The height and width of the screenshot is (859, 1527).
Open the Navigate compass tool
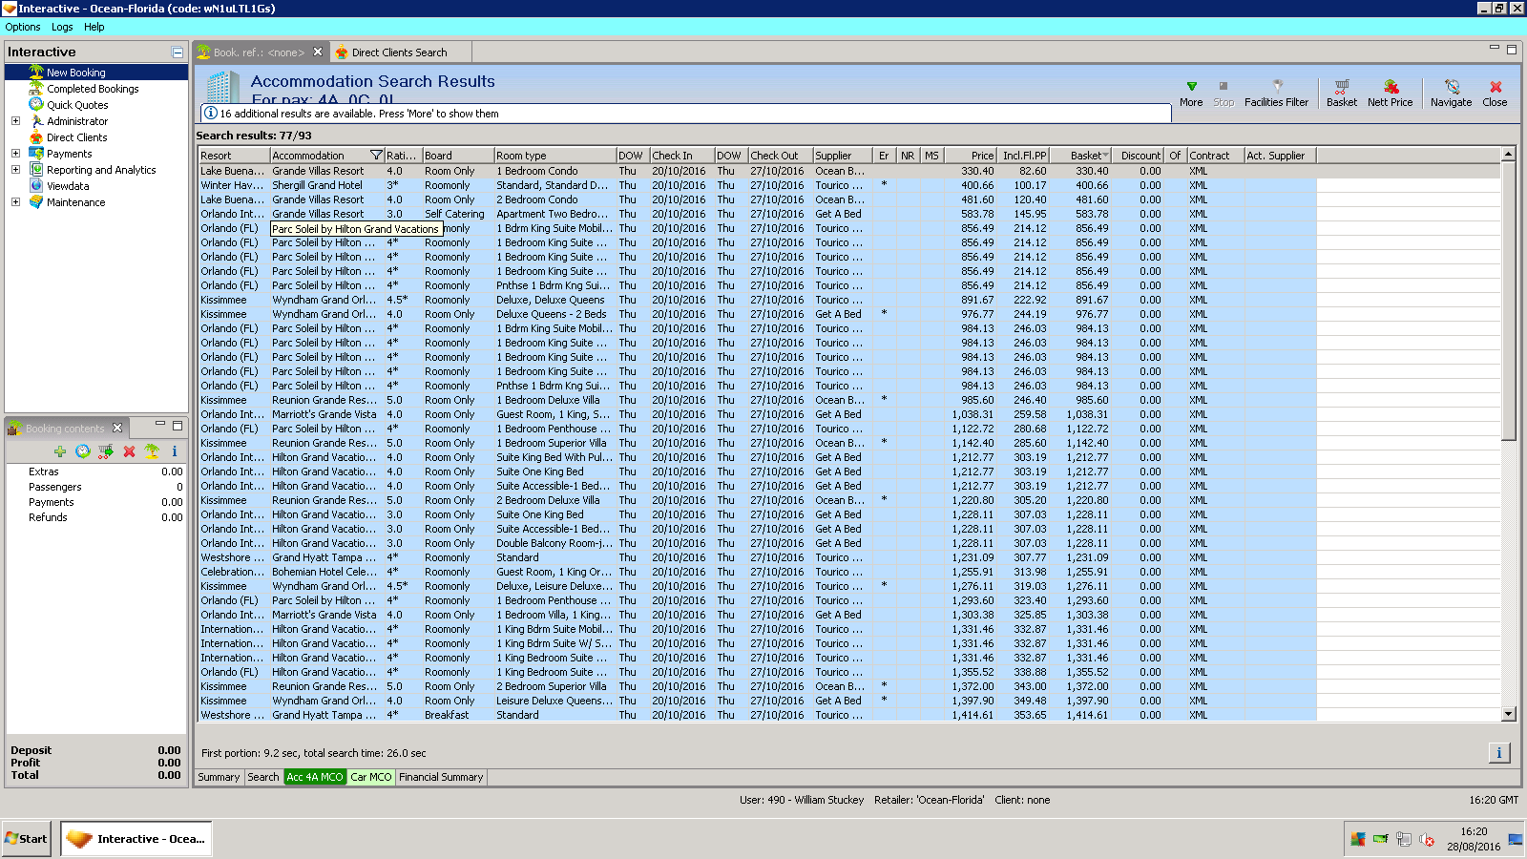pos(1452,86)
